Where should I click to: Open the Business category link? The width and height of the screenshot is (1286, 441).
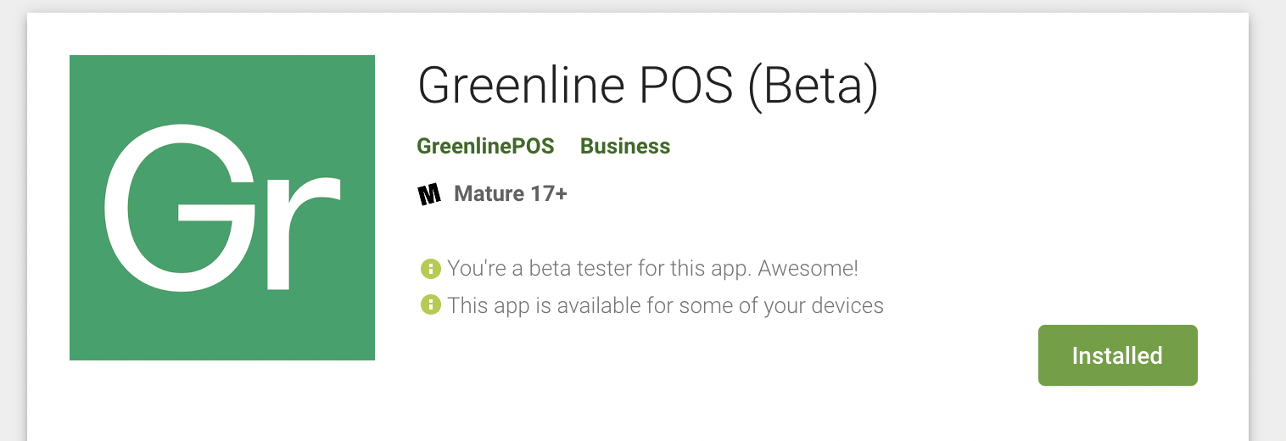625,147
